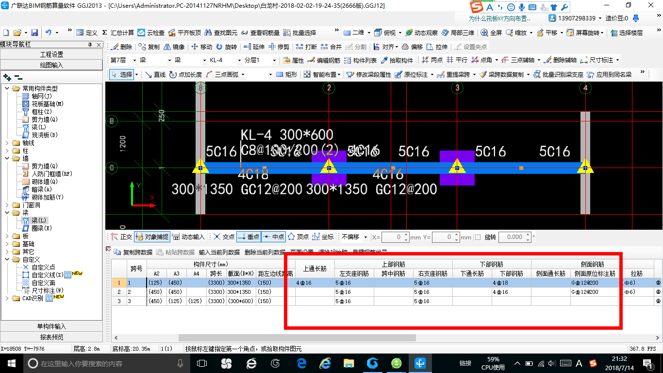Toggle 对象捕捉 object snap
Image resolution: width=663 pixels, height=373 pixels.
click(152, 237)
